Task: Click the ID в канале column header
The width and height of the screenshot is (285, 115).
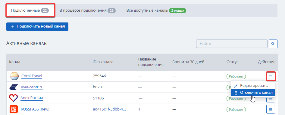Action: click(x=103, y=62)
